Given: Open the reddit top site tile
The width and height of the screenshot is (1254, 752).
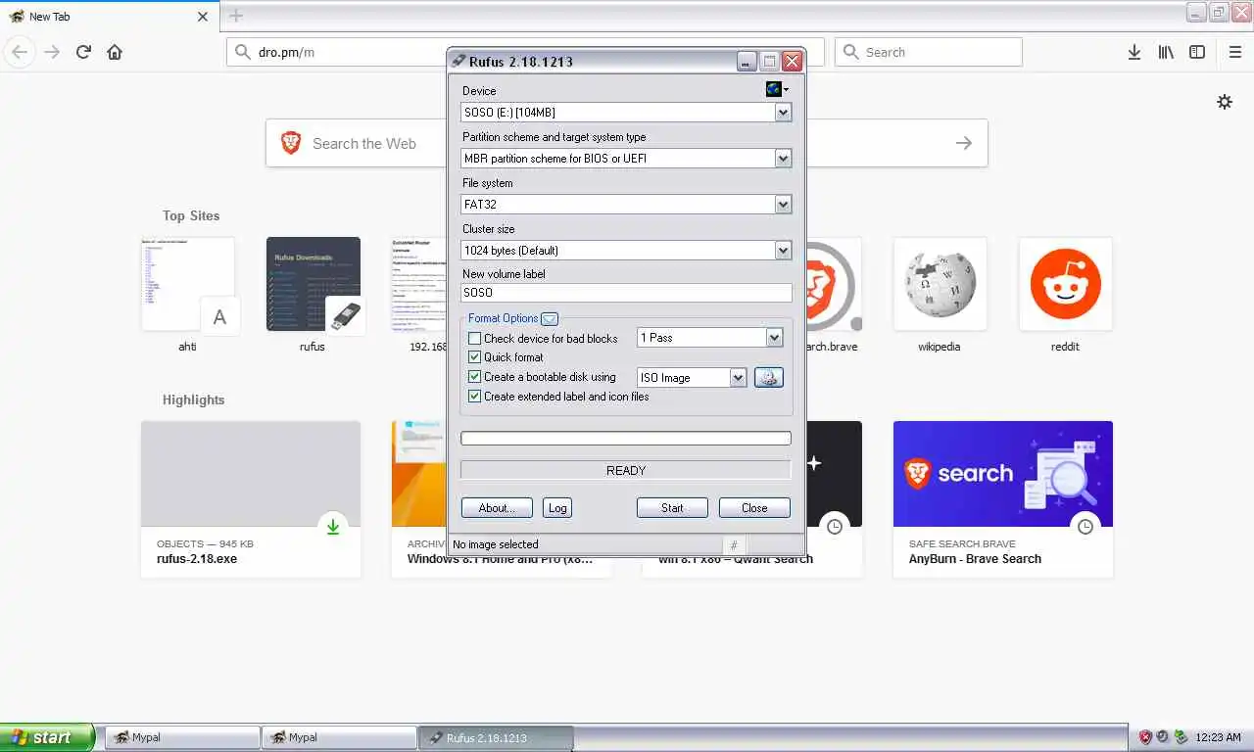Looking at the screenshot, I should [1065, 285].
